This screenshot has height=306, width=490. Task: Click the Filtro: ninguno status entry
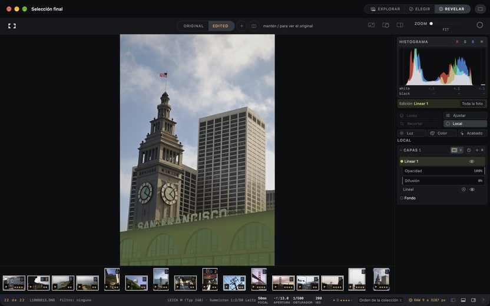click(x=75, y=300)
